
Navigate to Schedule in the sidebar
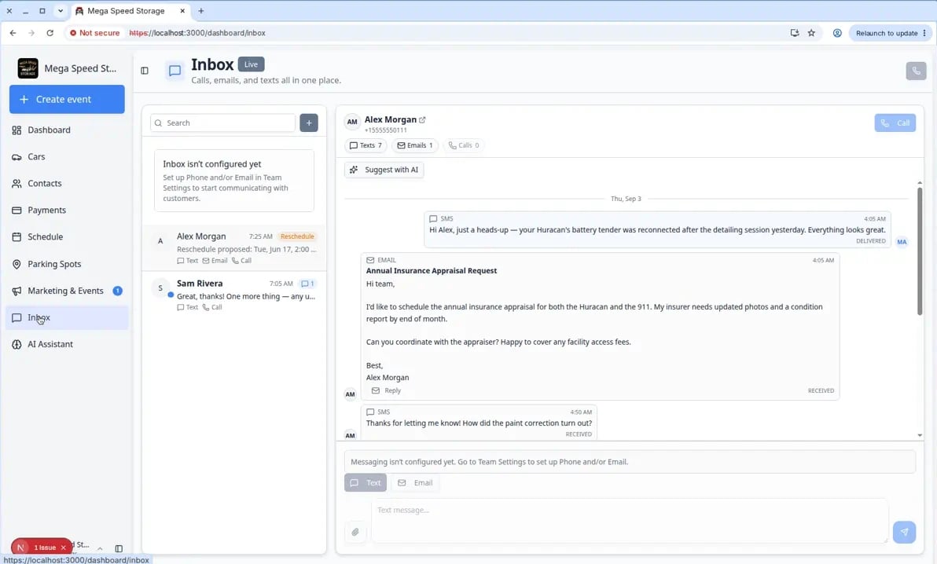[67, 236]
